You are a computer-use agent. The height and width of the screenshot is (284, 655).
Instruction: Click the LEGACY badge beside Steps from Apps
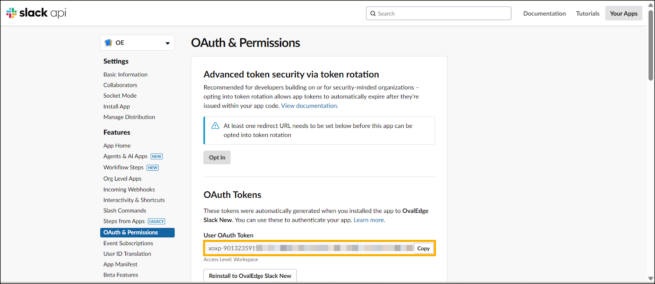(156, 221)
